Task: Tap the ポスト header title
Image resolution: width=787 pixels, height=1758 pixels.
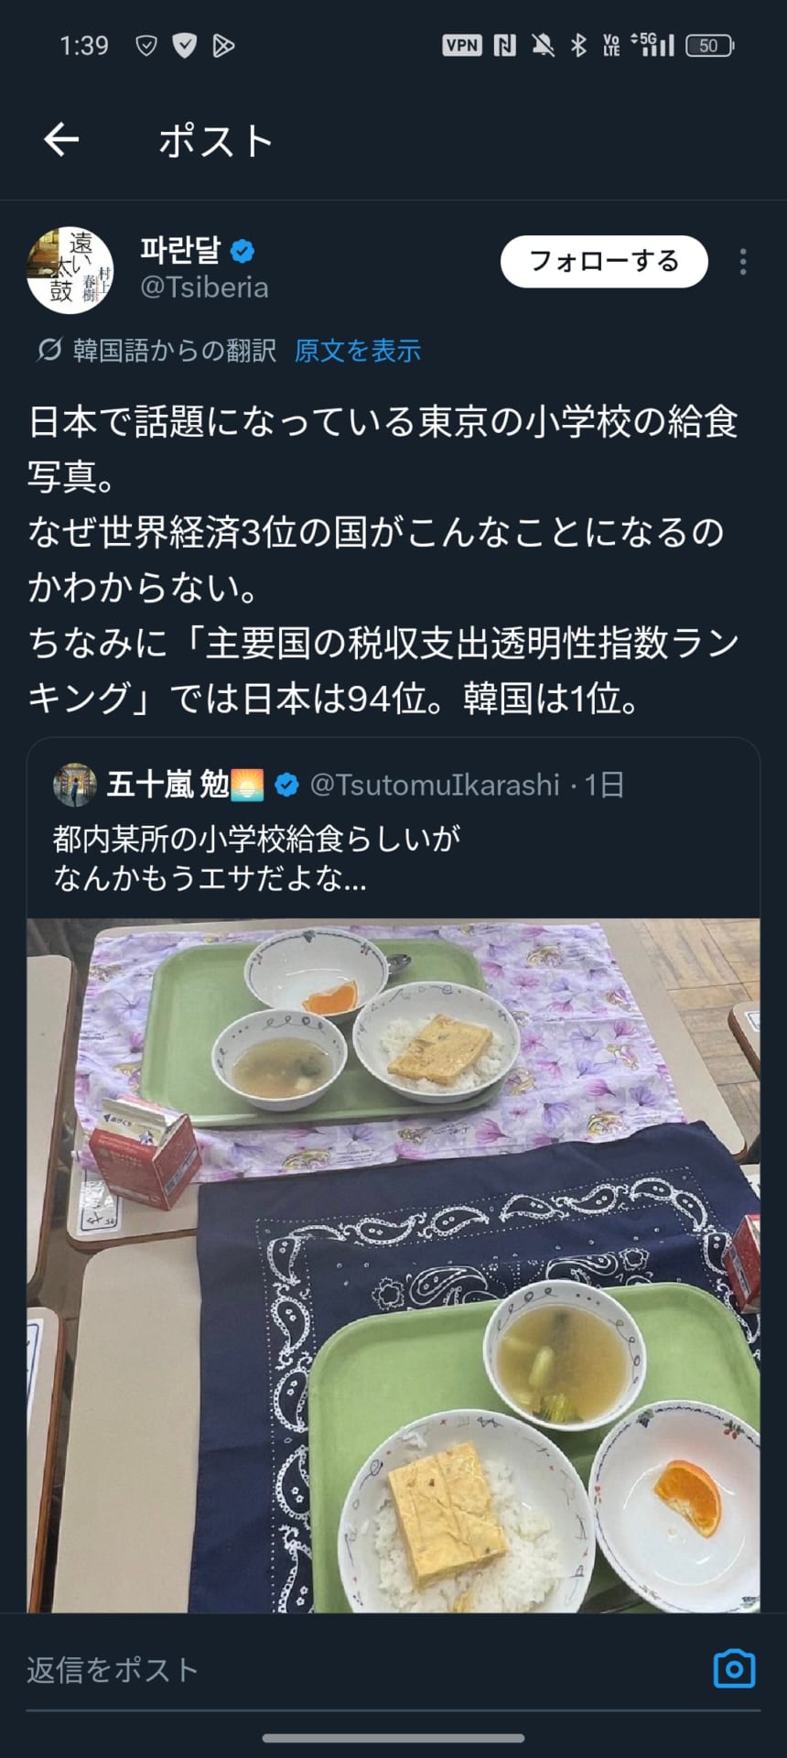Action: point(217,141)
